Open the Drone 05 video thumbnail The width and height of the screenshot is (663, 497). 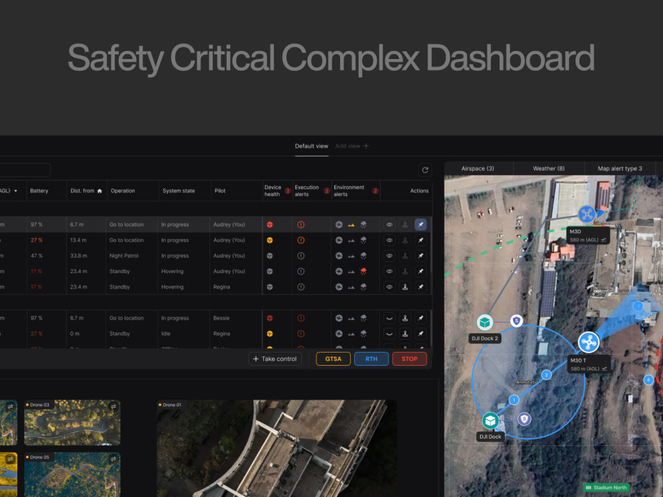[x=72, y=474]
